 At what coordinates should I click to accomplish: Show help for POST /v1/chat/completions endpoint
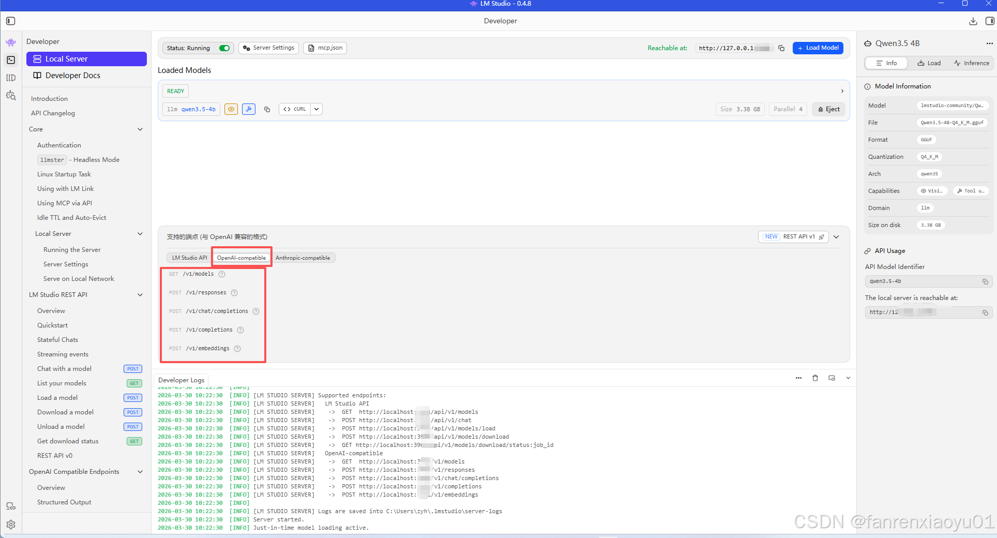256,311
